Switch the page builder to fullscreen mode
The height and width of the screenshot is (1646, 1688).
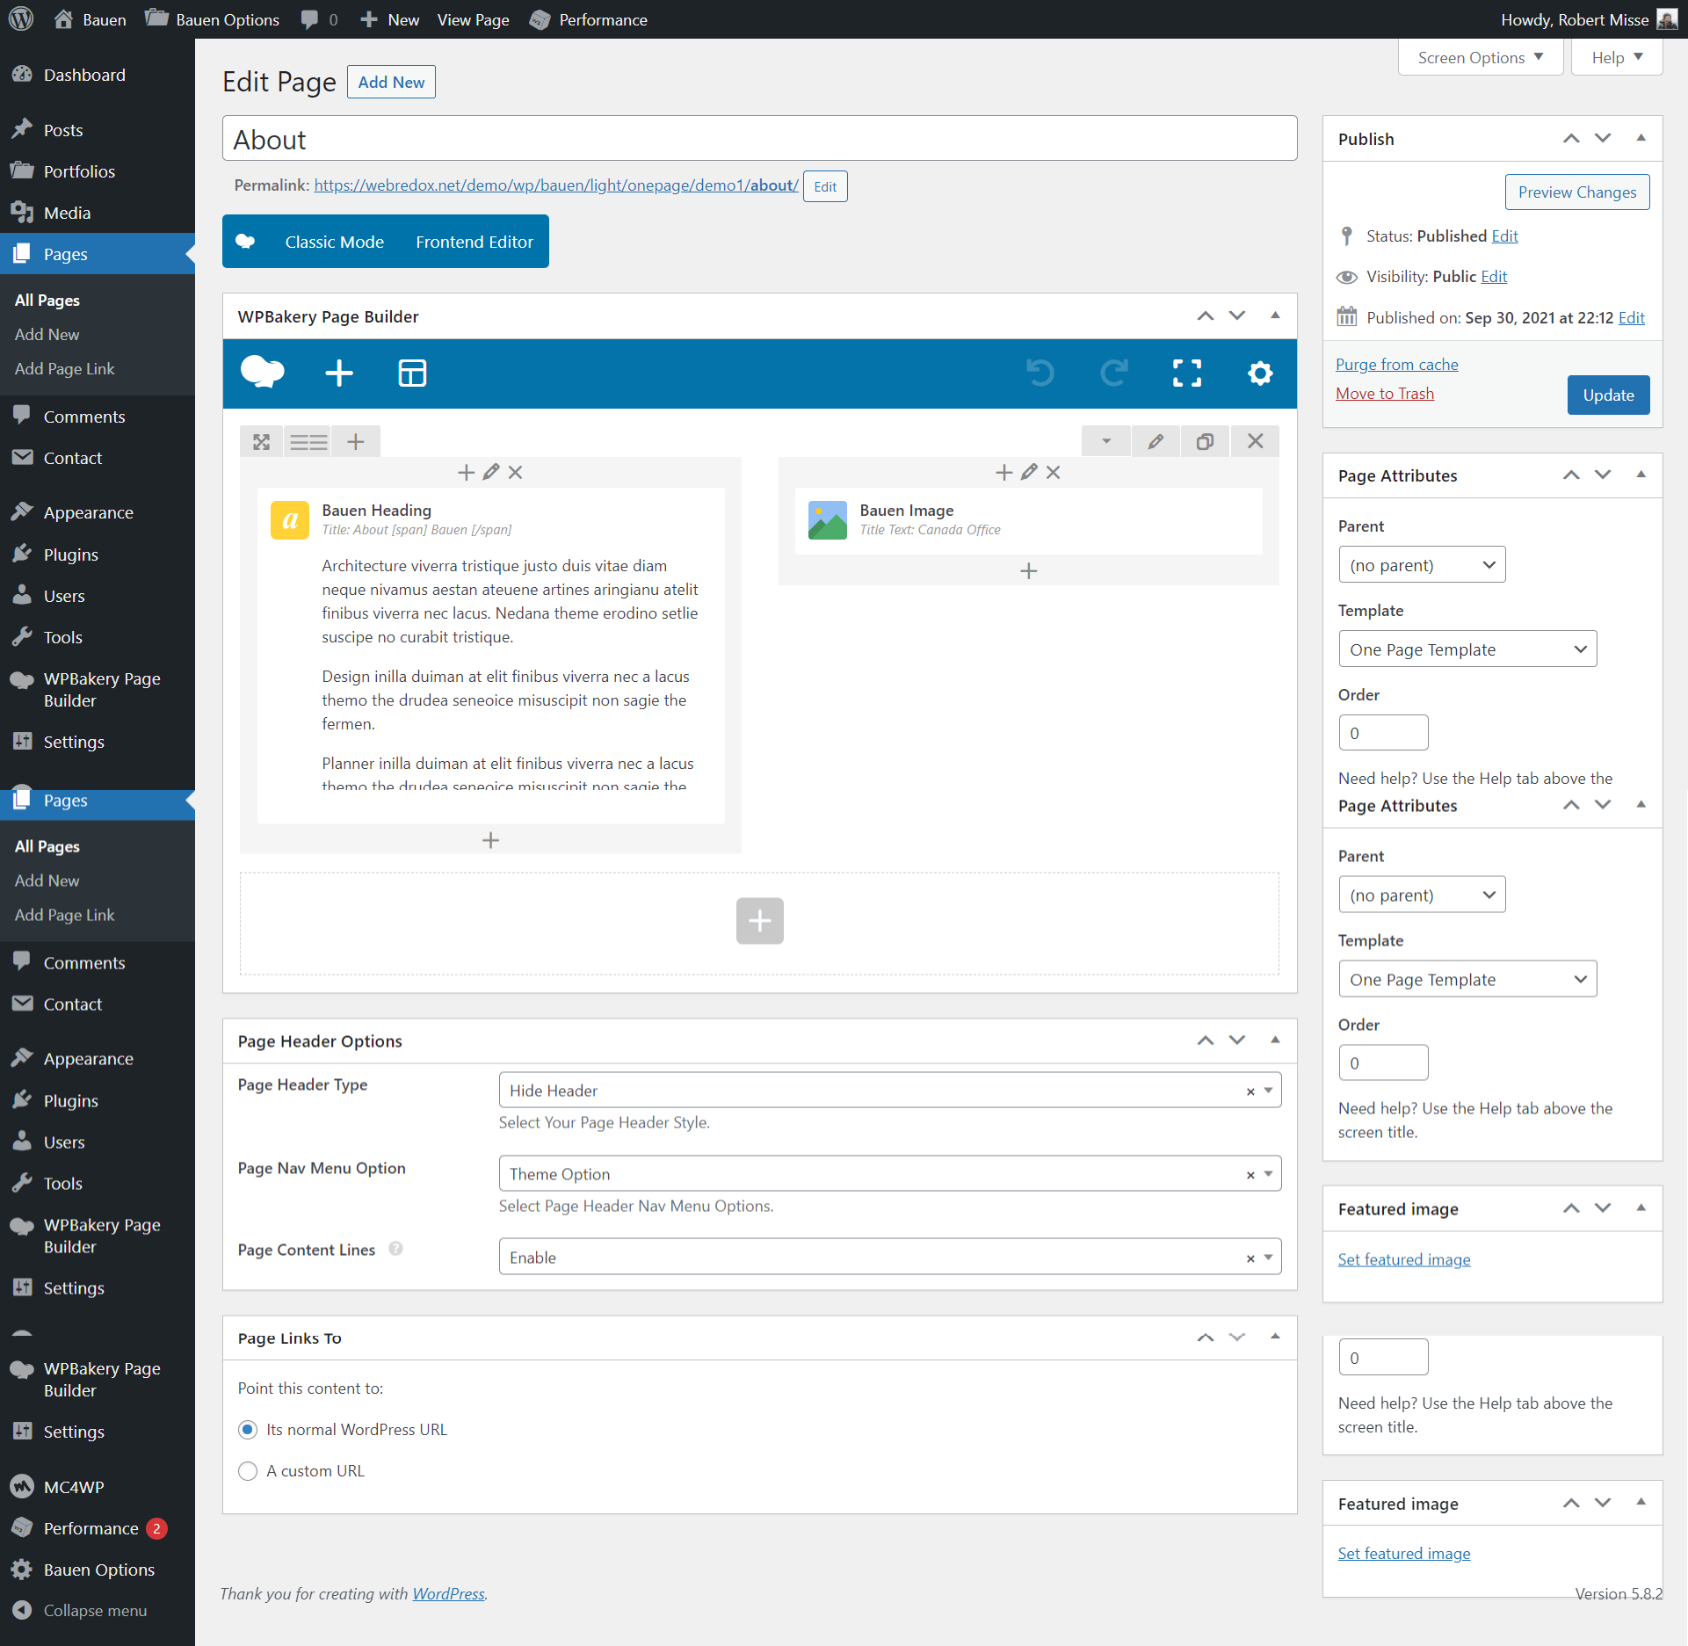[1187, 373]
